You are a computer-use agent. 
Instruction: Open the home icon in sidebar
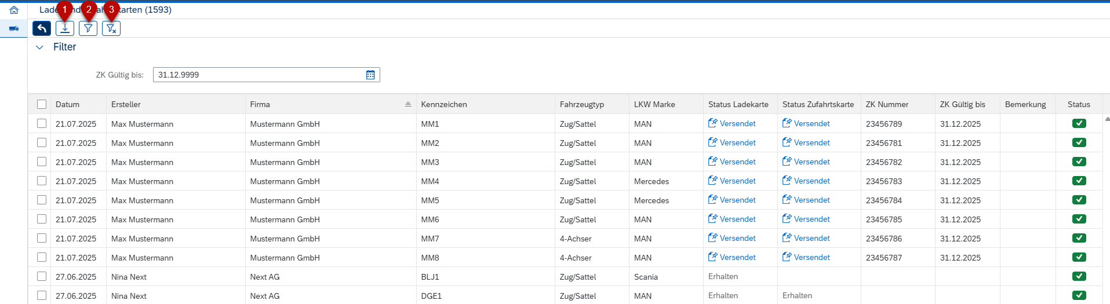14,10
